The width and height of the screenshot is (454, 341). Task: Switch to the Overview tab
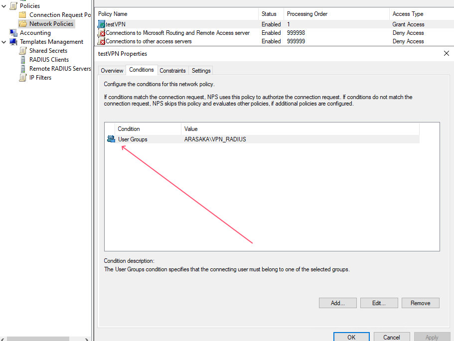tap(112, 71)
